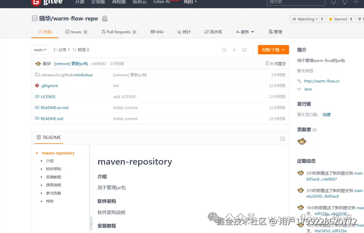Jump to 安装教程 in README outline
This screenshot has height=233, width=364.
[53, 177]
